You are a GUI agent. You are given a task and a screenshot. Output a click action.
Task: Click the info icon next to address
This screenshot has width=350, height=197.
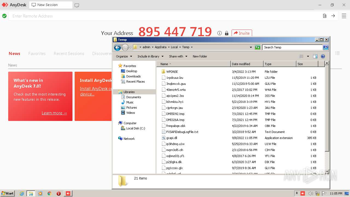coord(220,33)
